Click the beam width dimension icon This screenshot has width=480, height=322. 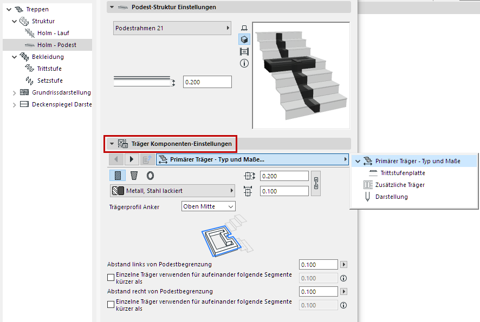(x=250, y=176)
